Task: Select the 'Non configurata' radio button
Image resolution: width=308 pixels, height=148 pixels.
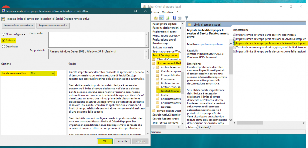Action: [4, 35]
